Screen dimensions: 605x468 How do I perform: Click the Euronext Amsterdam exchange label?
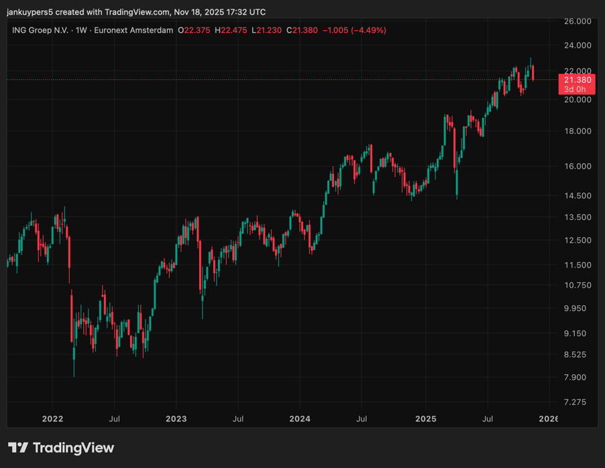coord(133,30)
